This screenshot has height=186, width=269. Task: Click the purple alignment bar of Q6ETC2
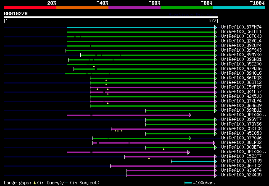(x=162, y=166)
